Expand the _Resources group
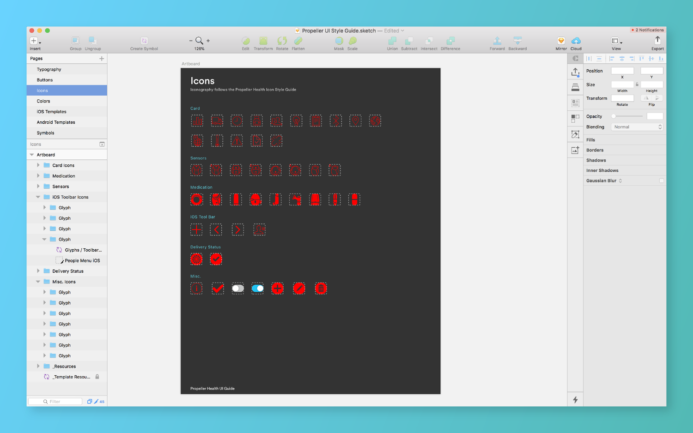Viewport: 693px width, 433px height. click(x=38, y=366)
